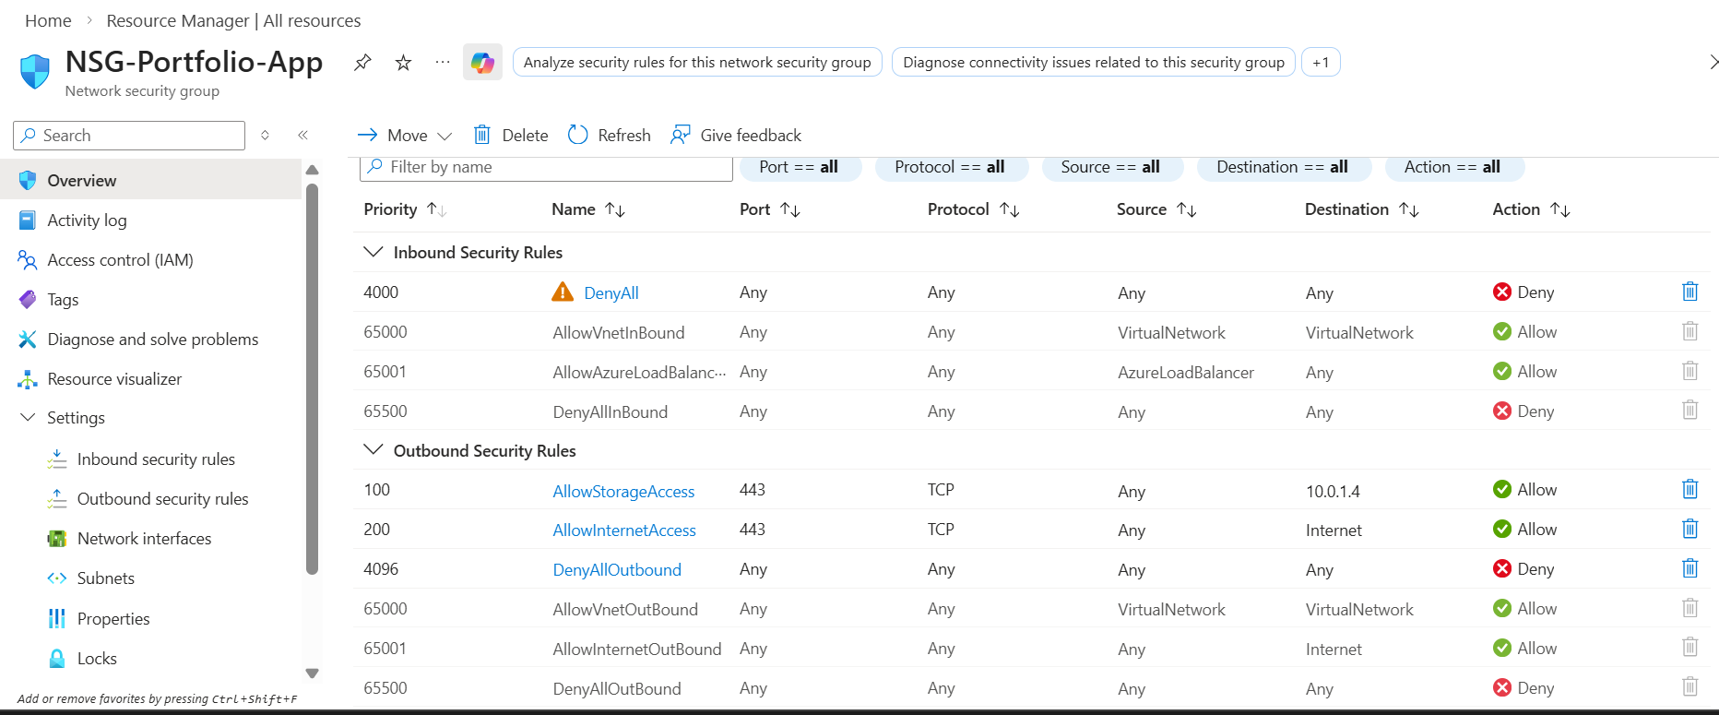Collapse Outbound Security Rules section
Image resolution: width=1719 pixels, height=715 pixels.
click(373, 449)
